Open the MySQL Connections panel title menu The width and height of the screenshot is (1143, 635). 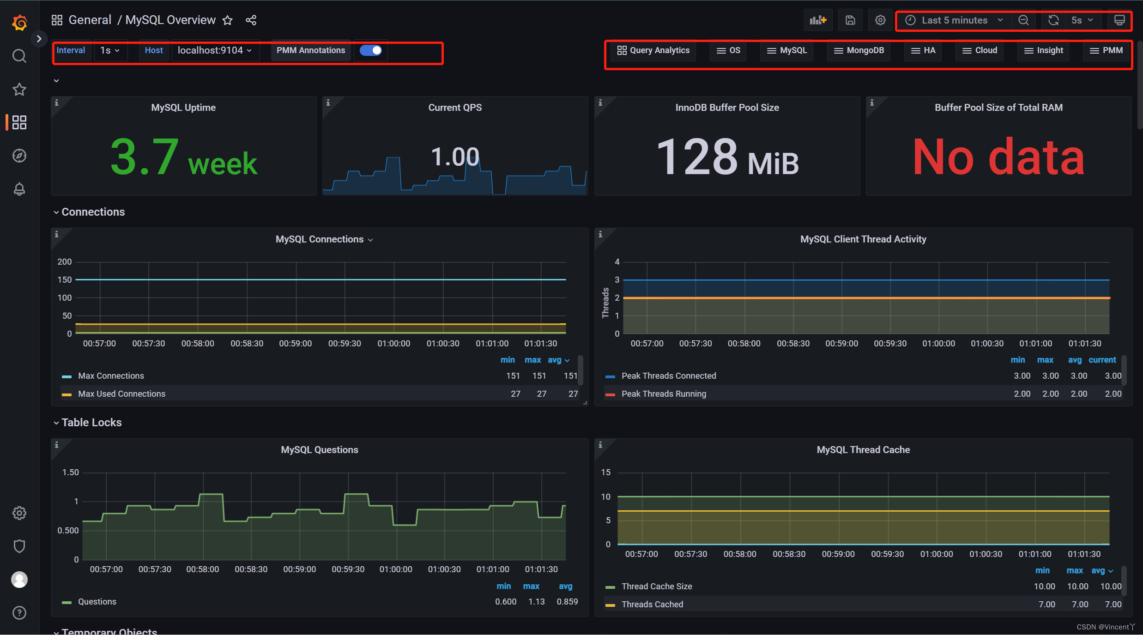tap(324, 239)
